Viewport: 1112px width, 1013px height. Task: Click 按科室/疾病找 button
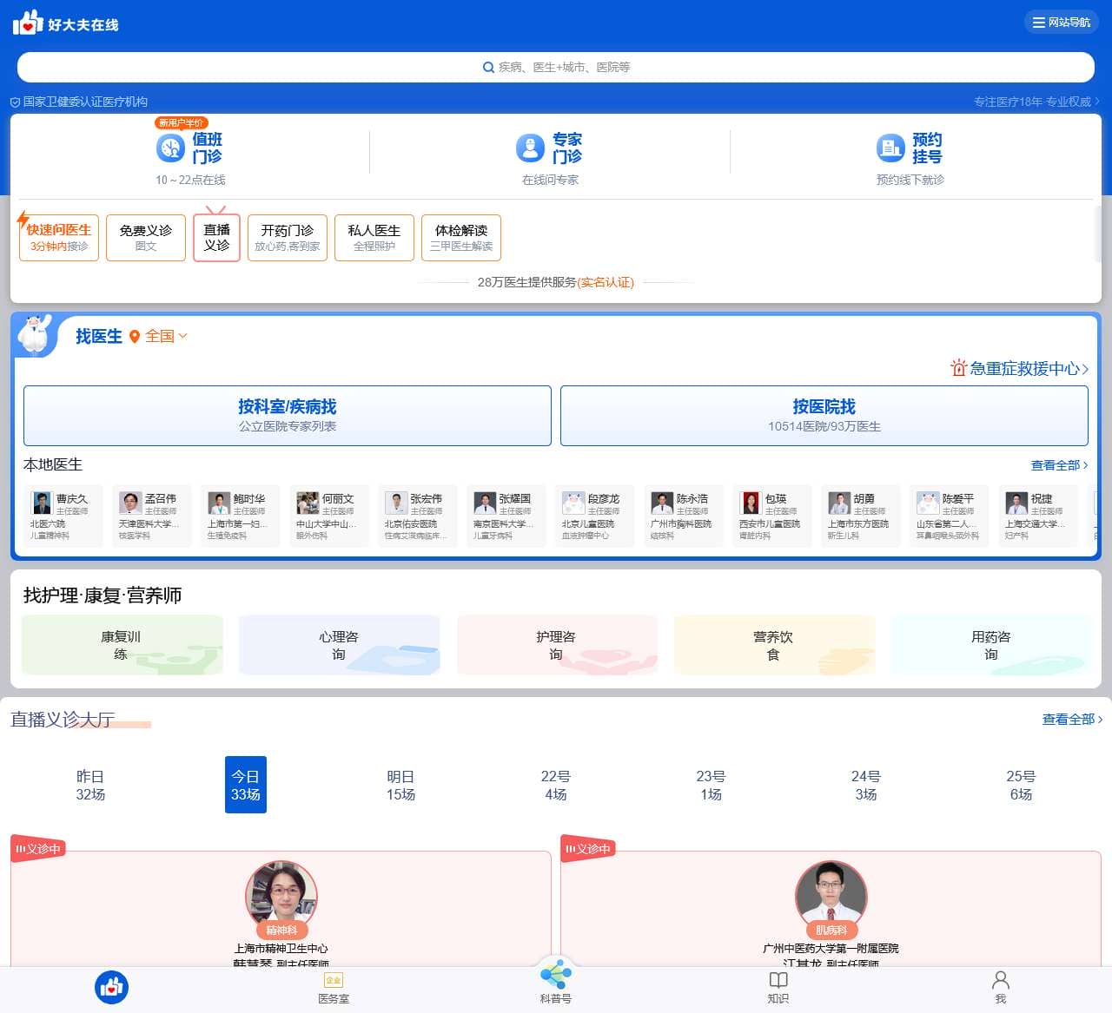[x=288, y=416]
